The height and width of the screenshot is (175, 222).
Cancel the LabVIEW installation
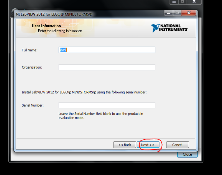[x=178, y=145]
